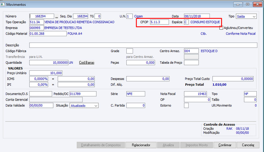This screenshot has width=264, height=152.
Task: Open the lookup ellipsis next to Número
Action: tap(56, 16)
